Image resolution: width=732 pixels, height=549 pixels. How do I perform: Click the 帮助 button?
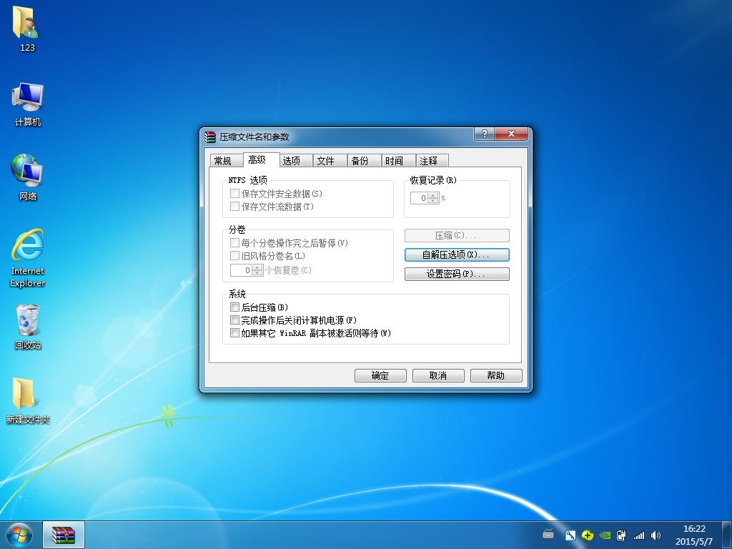click(496, 375)
